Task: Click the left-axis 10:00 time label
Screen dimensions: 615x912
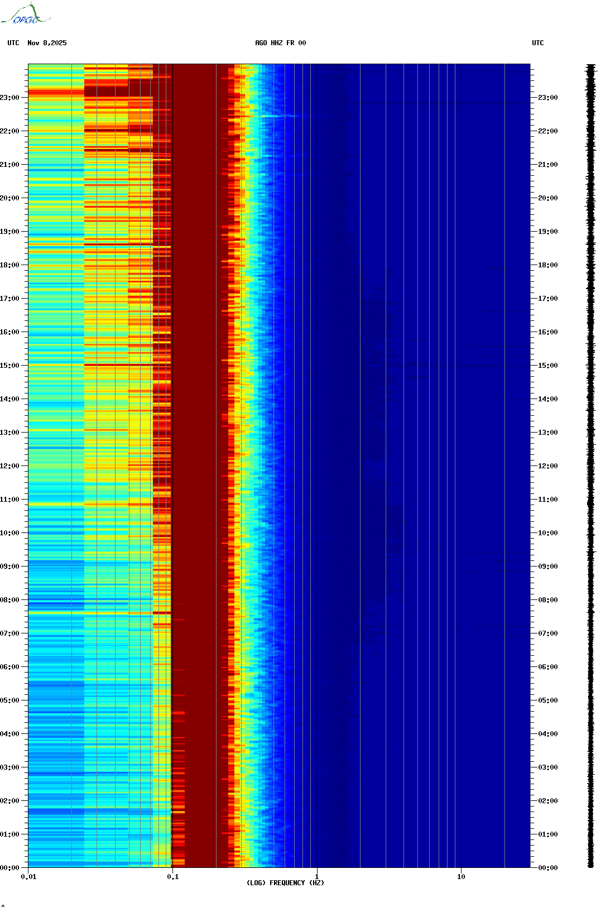Action: pos(9,533)
